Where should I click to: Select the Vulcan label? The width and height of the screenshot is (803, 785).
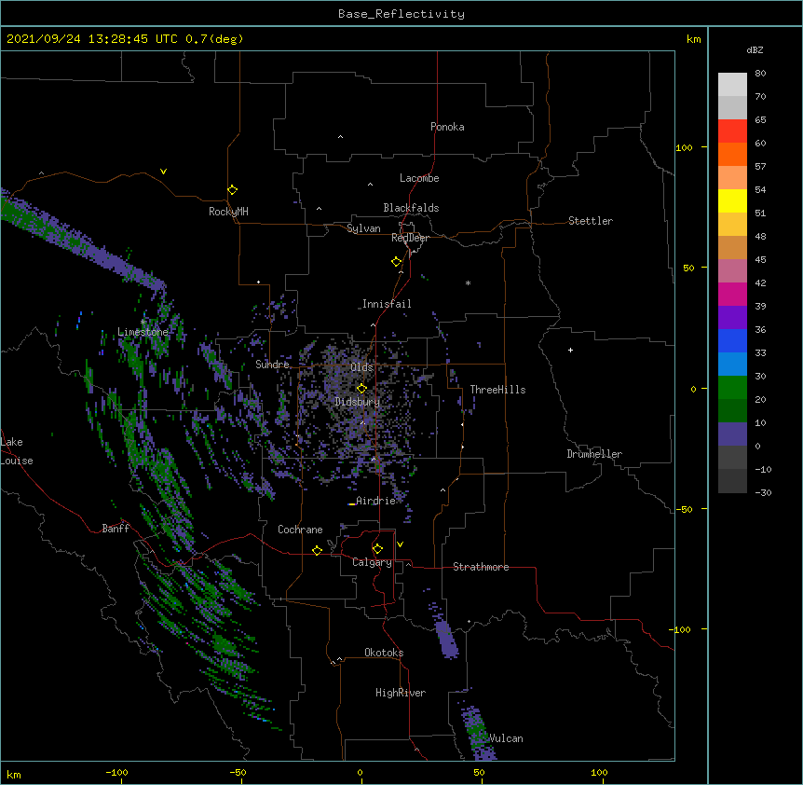pos(506,738)
